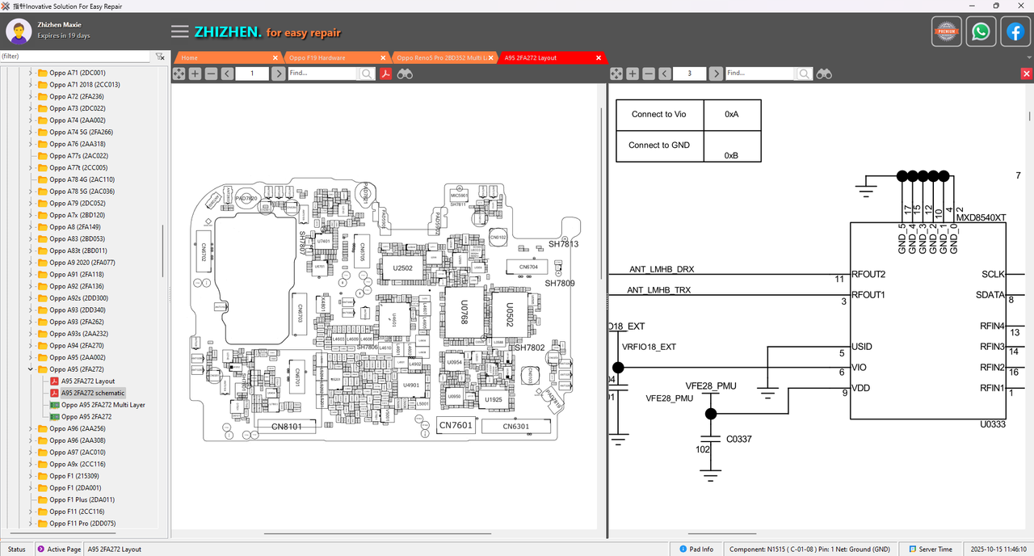
Task: Click the Status label in the status bar
Action: [x=16, y=550]
